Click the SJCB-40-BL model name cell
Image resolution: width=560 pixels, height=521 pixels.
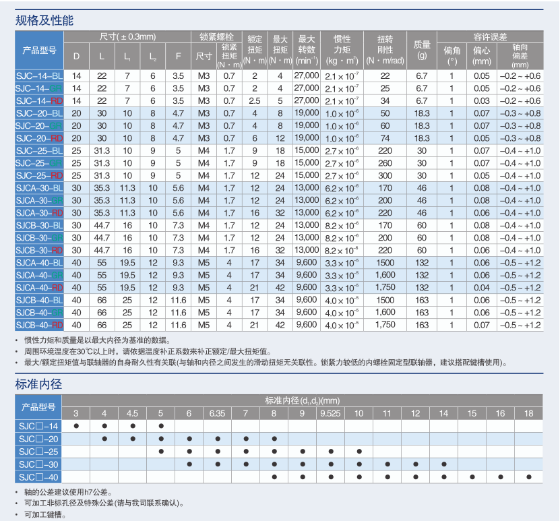(39, 300)
